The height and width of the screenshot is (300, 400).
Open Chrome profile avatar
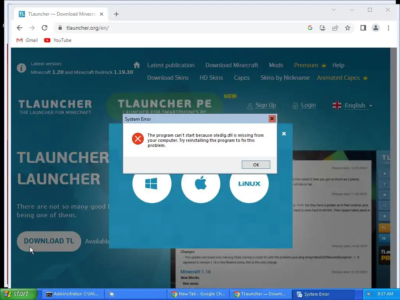coord(375,28)
